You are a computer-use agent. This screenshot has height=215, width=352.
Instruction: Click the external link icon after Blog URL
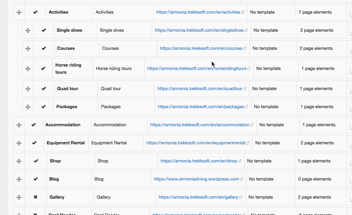[242, 179]
